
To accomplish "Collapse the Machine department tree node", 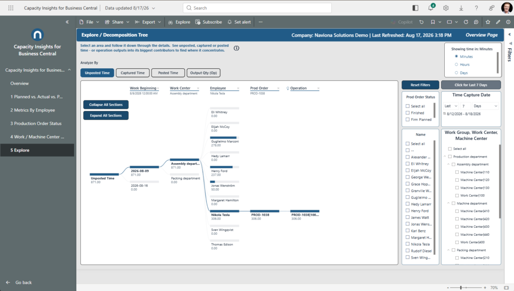I will click(x=448, y=203).
